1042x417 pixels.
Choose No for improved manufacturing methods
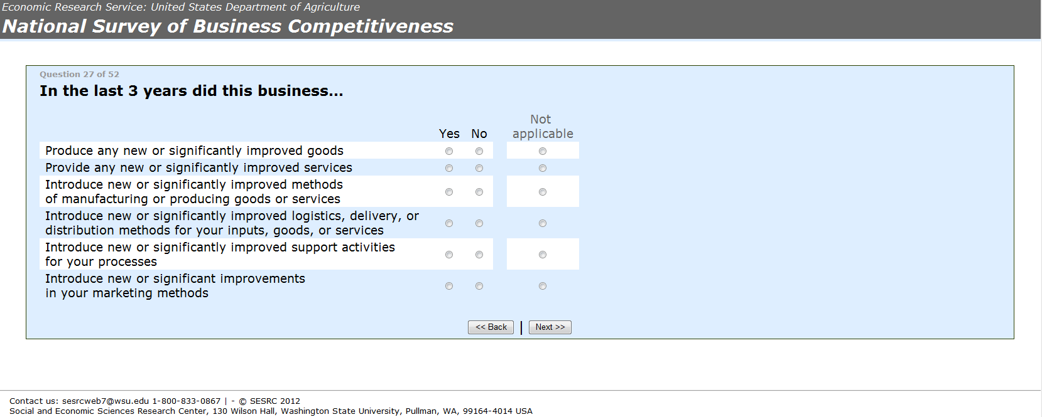coord(479,192)
